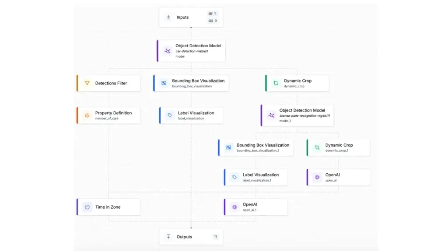Click the funnel icon on Detections Filter
The height and width of the screenshot is (252, 448).
point(87,83)
